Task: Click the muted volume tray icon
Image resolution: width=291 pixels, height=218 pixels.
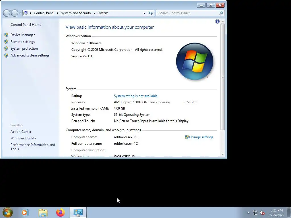Action: click(262, 213)
